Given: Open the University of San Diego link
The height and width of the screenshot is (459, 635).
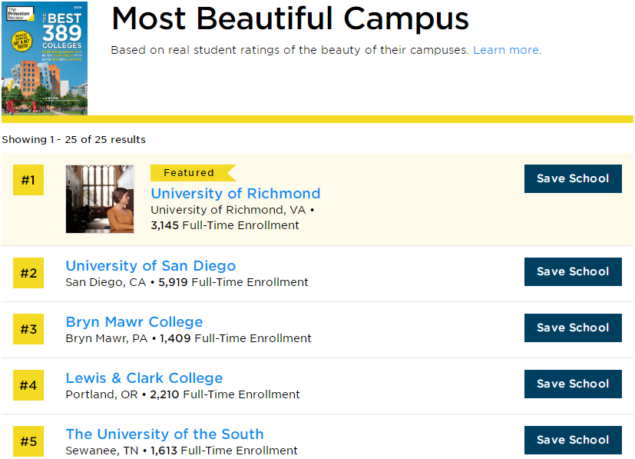Looking at the screenshot, I should coord(150,266).
